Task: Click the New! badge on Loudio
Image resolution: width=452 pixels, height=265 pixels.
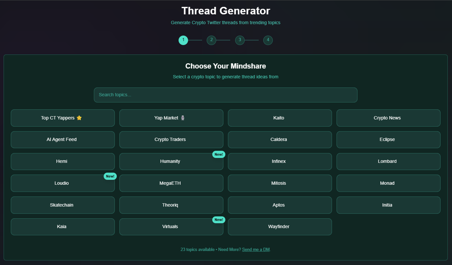Action: (110, 176)
